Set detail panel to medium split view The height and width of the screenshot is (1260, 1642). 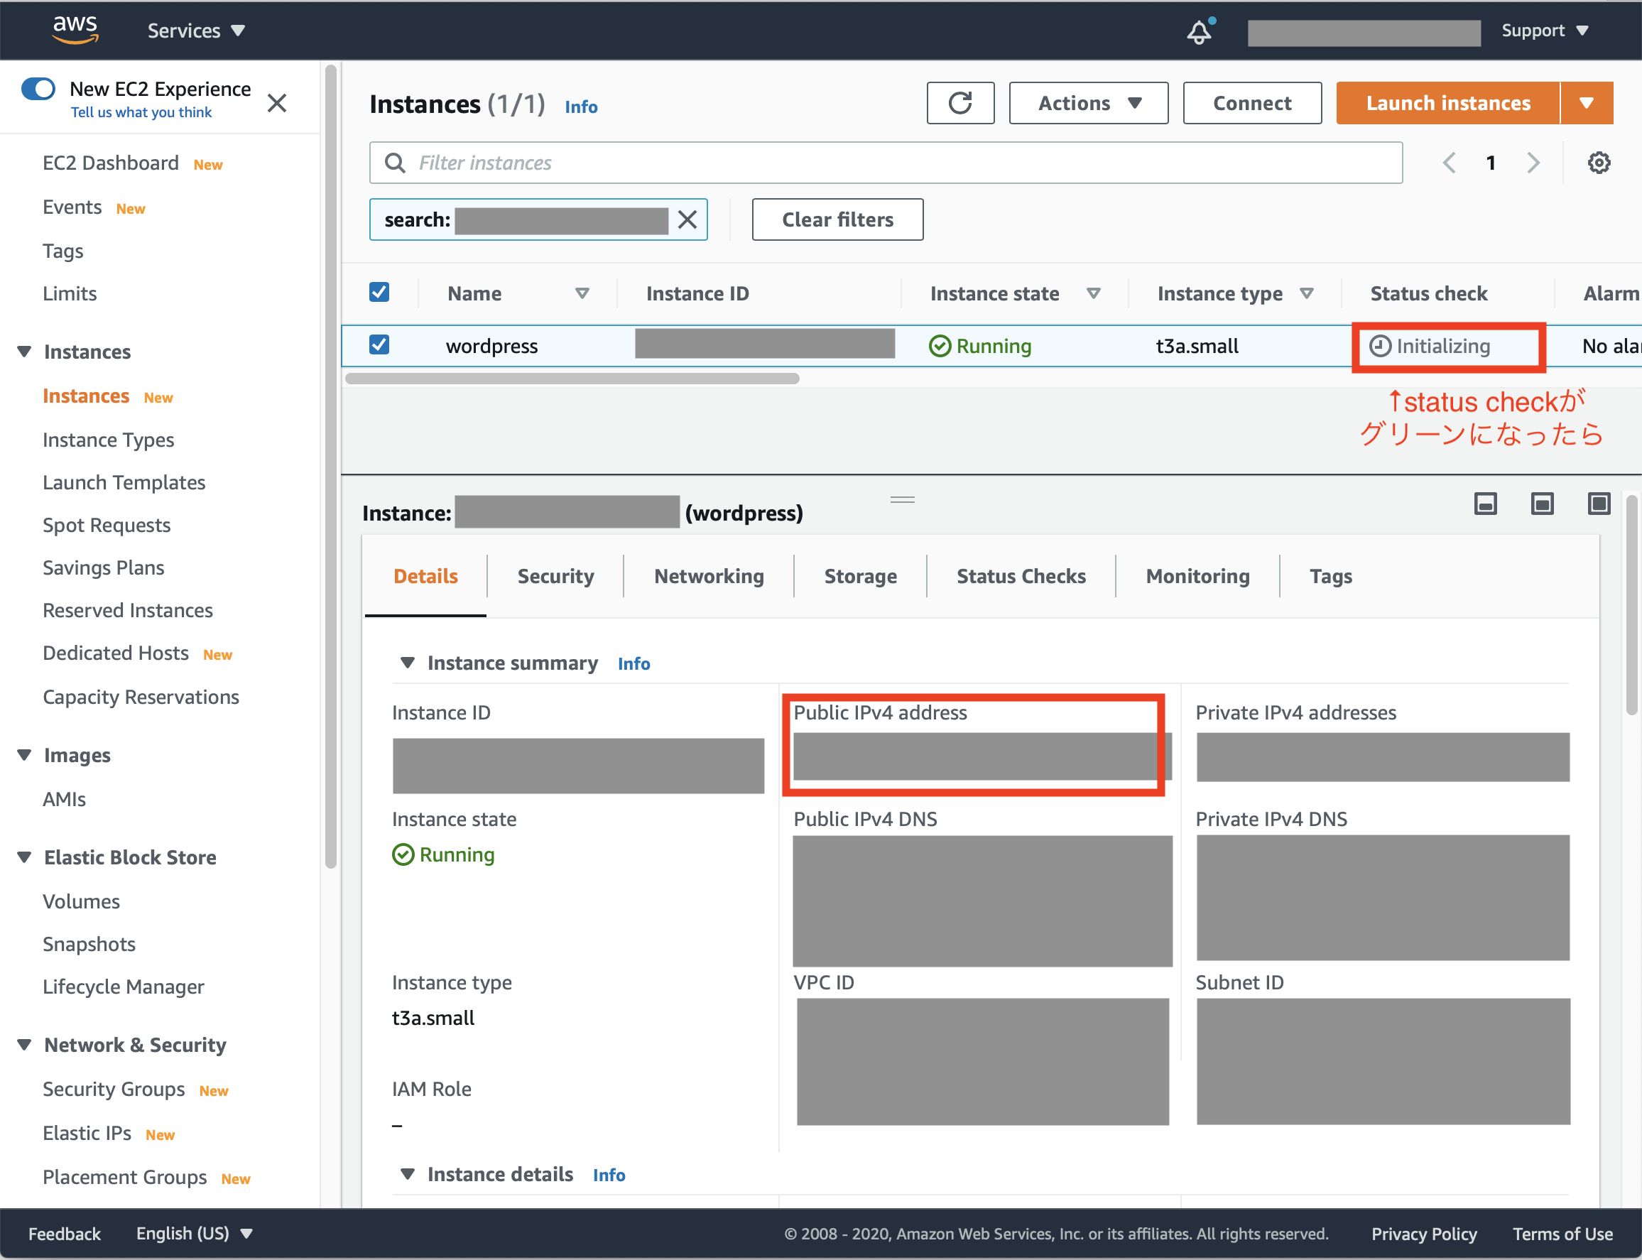point(1543,504)
